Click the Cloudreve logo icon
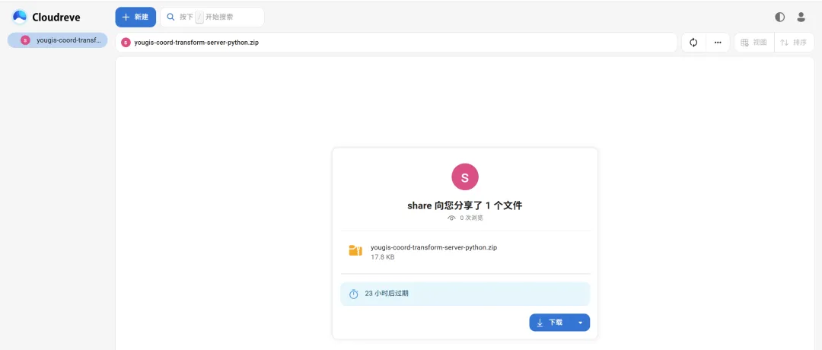Screen dimensions: 822x350 tap(20, 17)
